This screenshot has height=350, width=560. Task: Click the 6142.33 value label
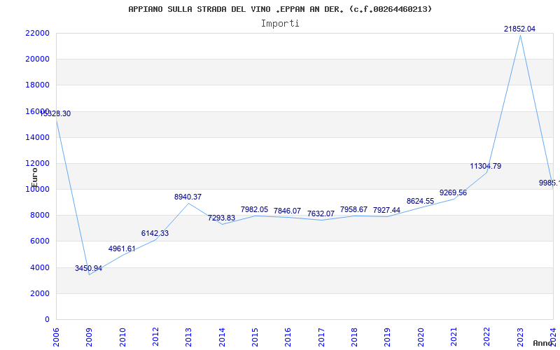(155, 233)
